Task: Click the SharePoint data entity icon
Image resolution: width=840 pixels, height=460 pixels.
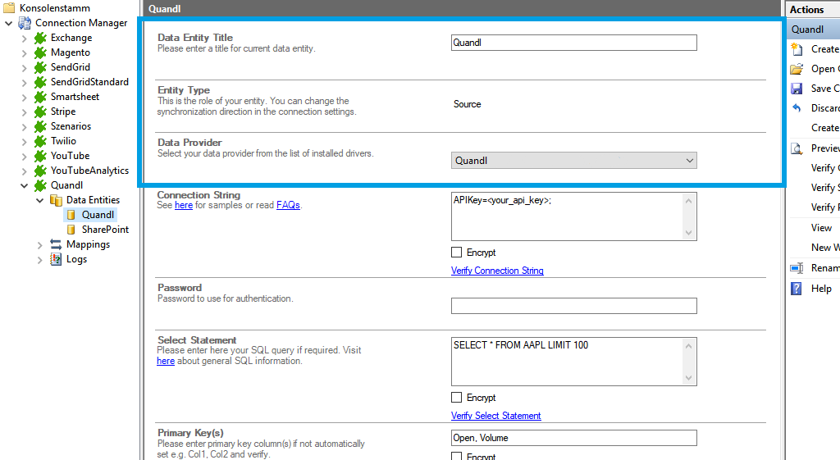Action: pyautogui.click(x=71, y=230)
